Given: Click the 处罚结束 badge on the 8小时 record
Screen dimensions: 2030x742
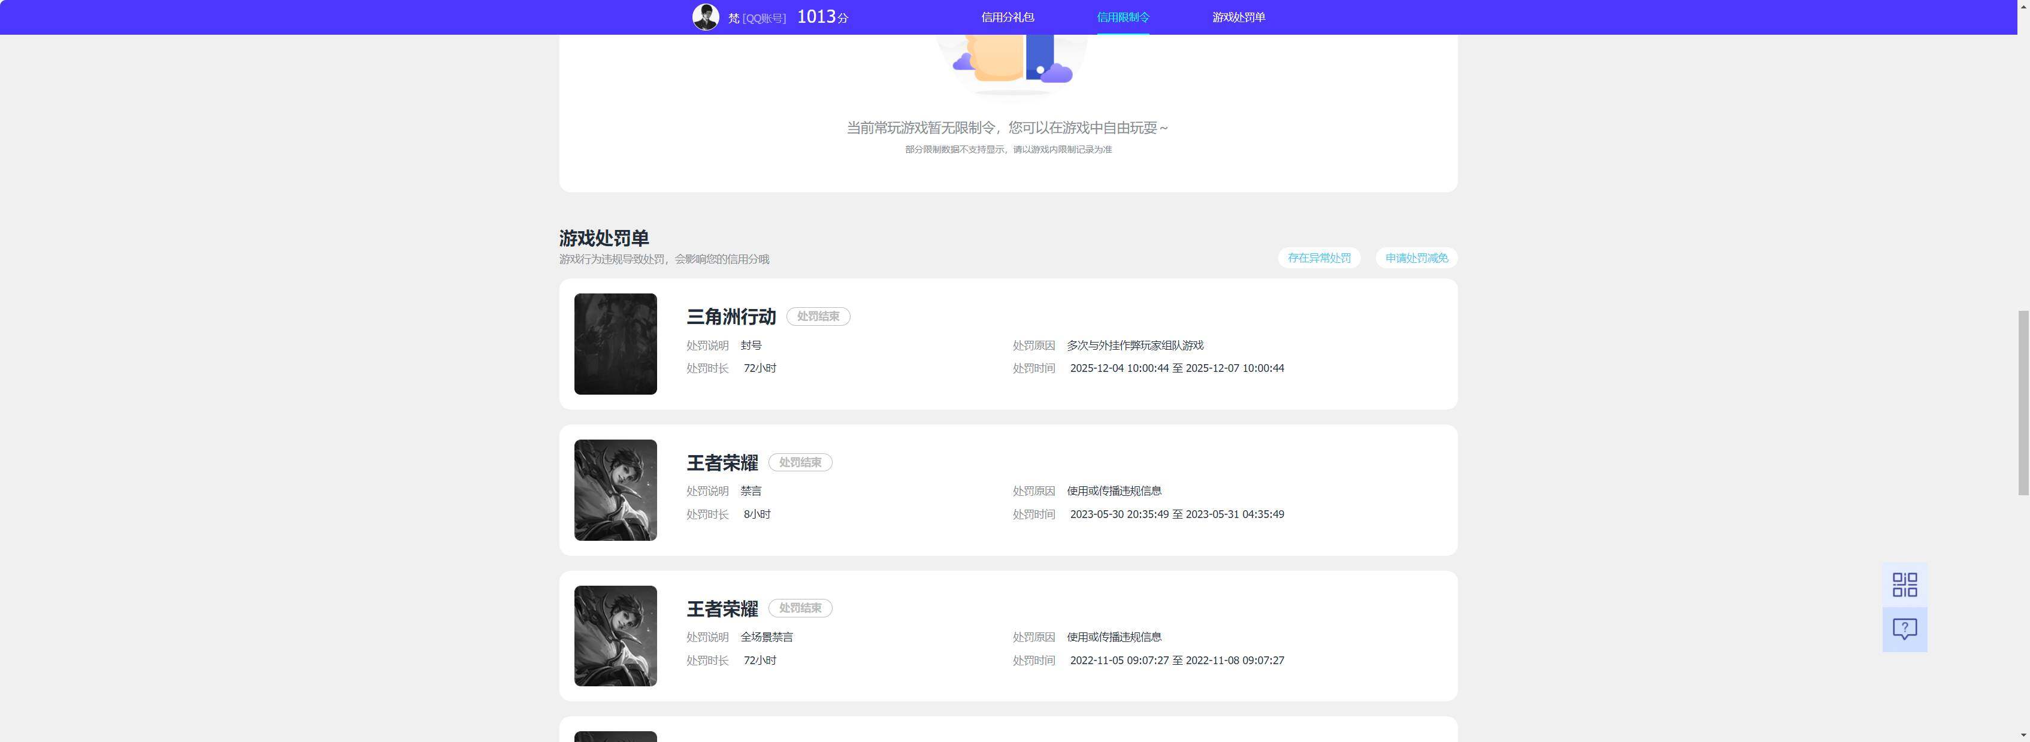Looking at the screenshot, I should tap(801, 462).
